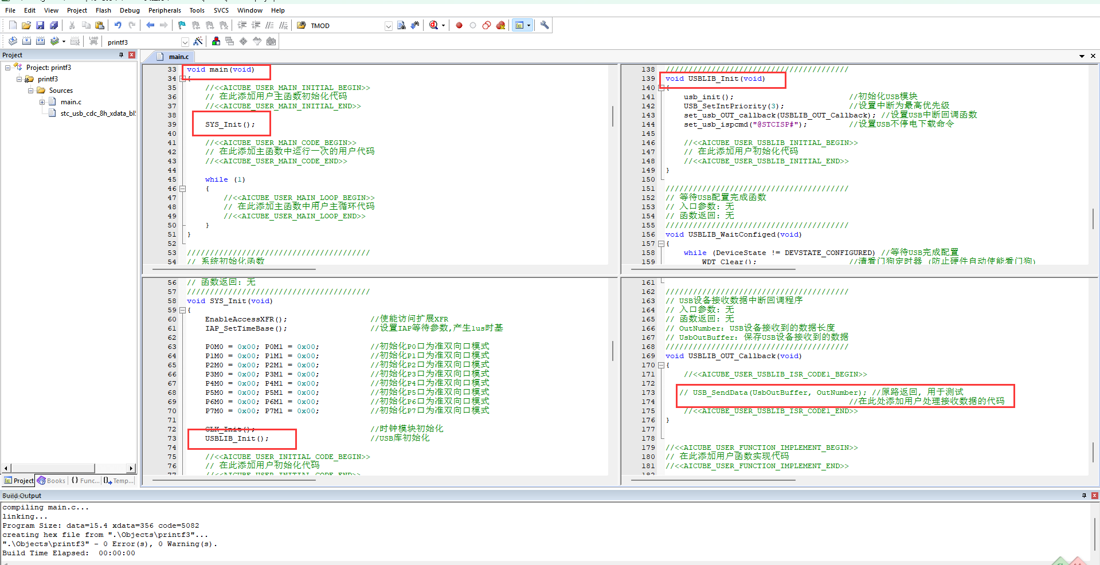The height and width of the screenshot is (565, 1100).
Task: Click the '0 Error(s), 0 Warning(s)' build line
Action: click(x=110, y=544)
